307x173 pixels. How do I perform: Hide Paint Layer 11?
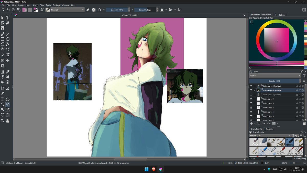251,112
